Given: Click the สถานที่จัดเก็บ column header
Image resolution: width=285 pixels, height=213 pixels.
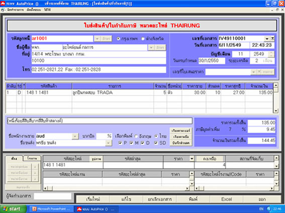Looking at the screenshot, I should [x=250, y=159].
